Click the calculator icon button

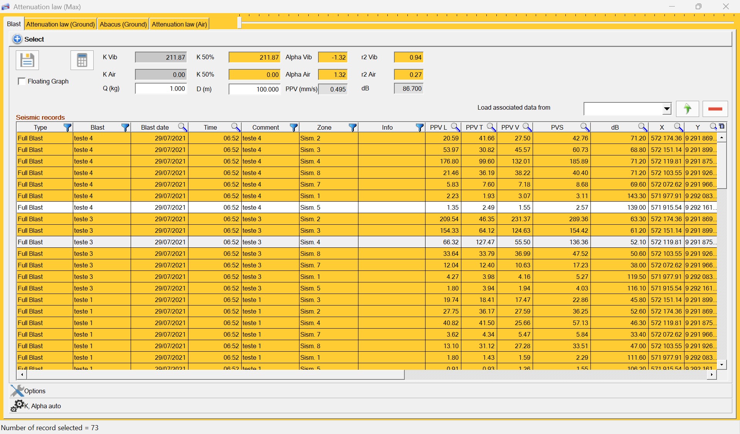pyautogui.click(x=82, y=60)
